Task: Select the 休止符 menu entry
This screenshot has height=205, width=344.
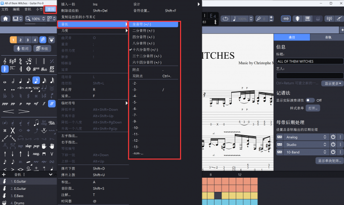Action: (93, 89)
